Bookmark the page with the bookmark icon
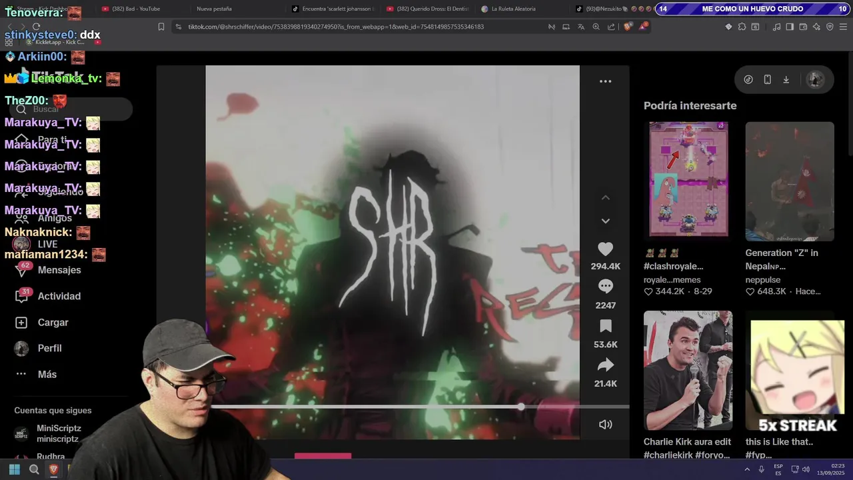The height and width of the screenshot is (480, 853). click(161, 27)
